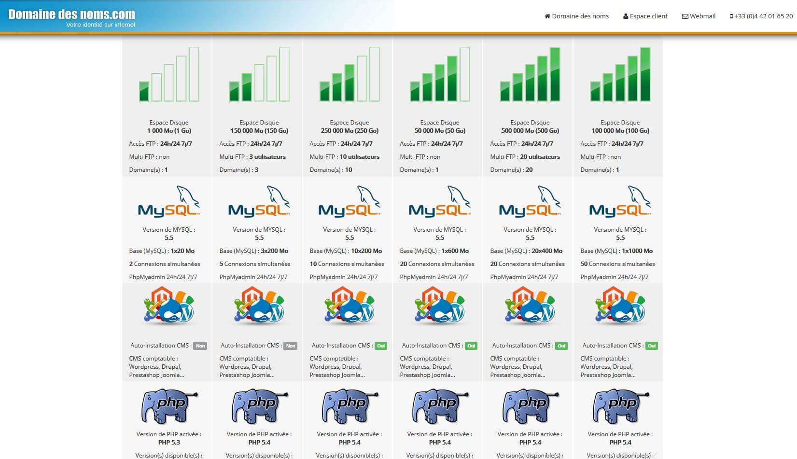This screenshot has width=797, height=459.
Task: Click 50 Connexions simultanées
Action: (618, 264)
